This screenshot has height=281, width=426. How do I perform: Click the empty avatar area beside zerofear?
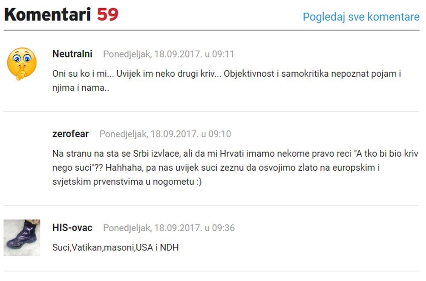pos(22,144)
